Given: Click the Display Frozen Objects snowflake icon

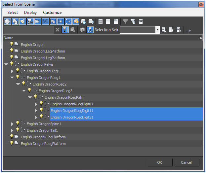Looking at the screenshot, I should coord(83,21).
